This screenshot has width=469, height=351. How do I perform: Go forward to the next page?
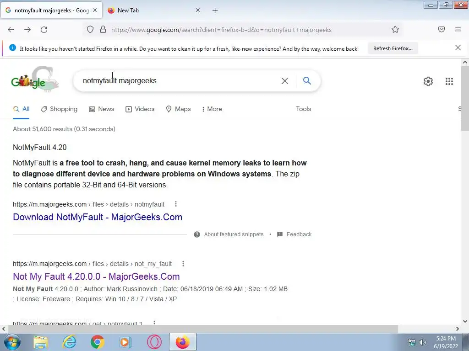click(27, 30)
